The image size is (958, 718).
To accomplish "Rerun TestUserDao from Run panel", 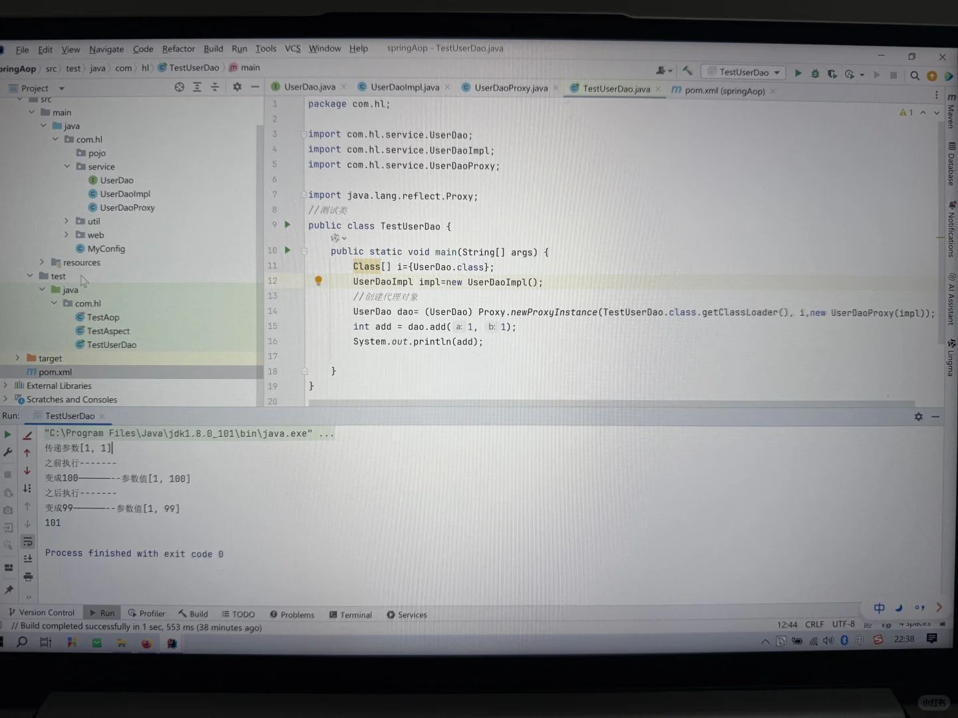I will 8,434.
